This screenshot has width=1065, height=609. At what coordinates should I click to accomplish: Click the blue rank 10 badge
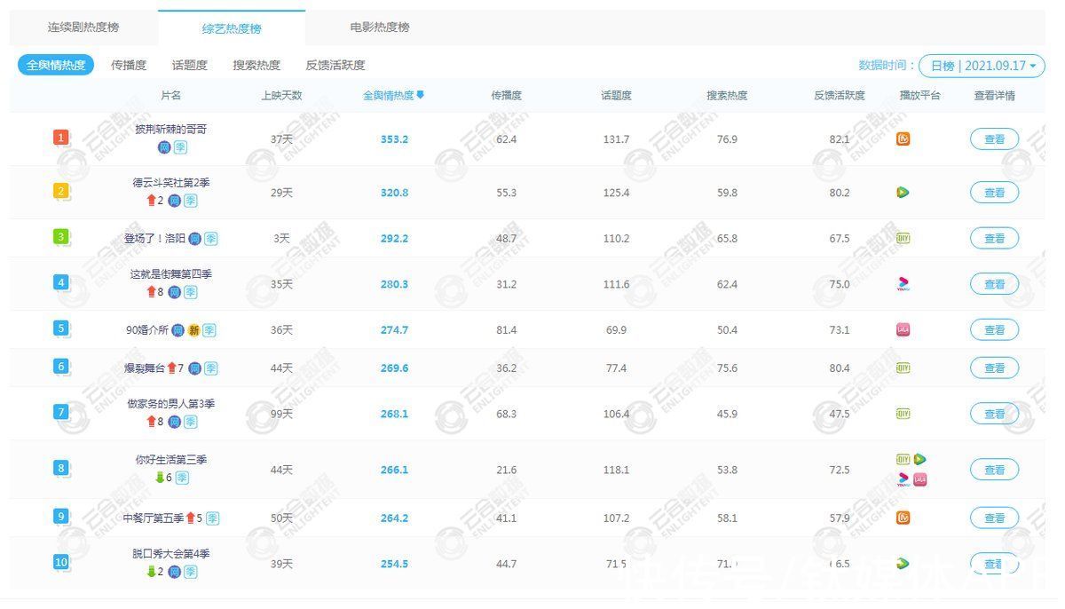click(x=60, y=562)
